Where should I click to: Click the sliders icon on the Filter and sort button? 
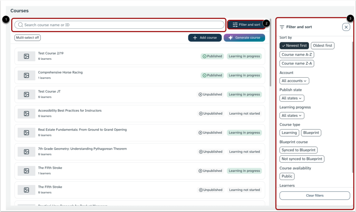(x=235, y=25)
